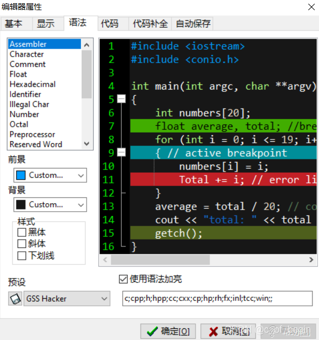Collapse the fold marker at line 5
The image size is (319, 340).
[121, 99]
